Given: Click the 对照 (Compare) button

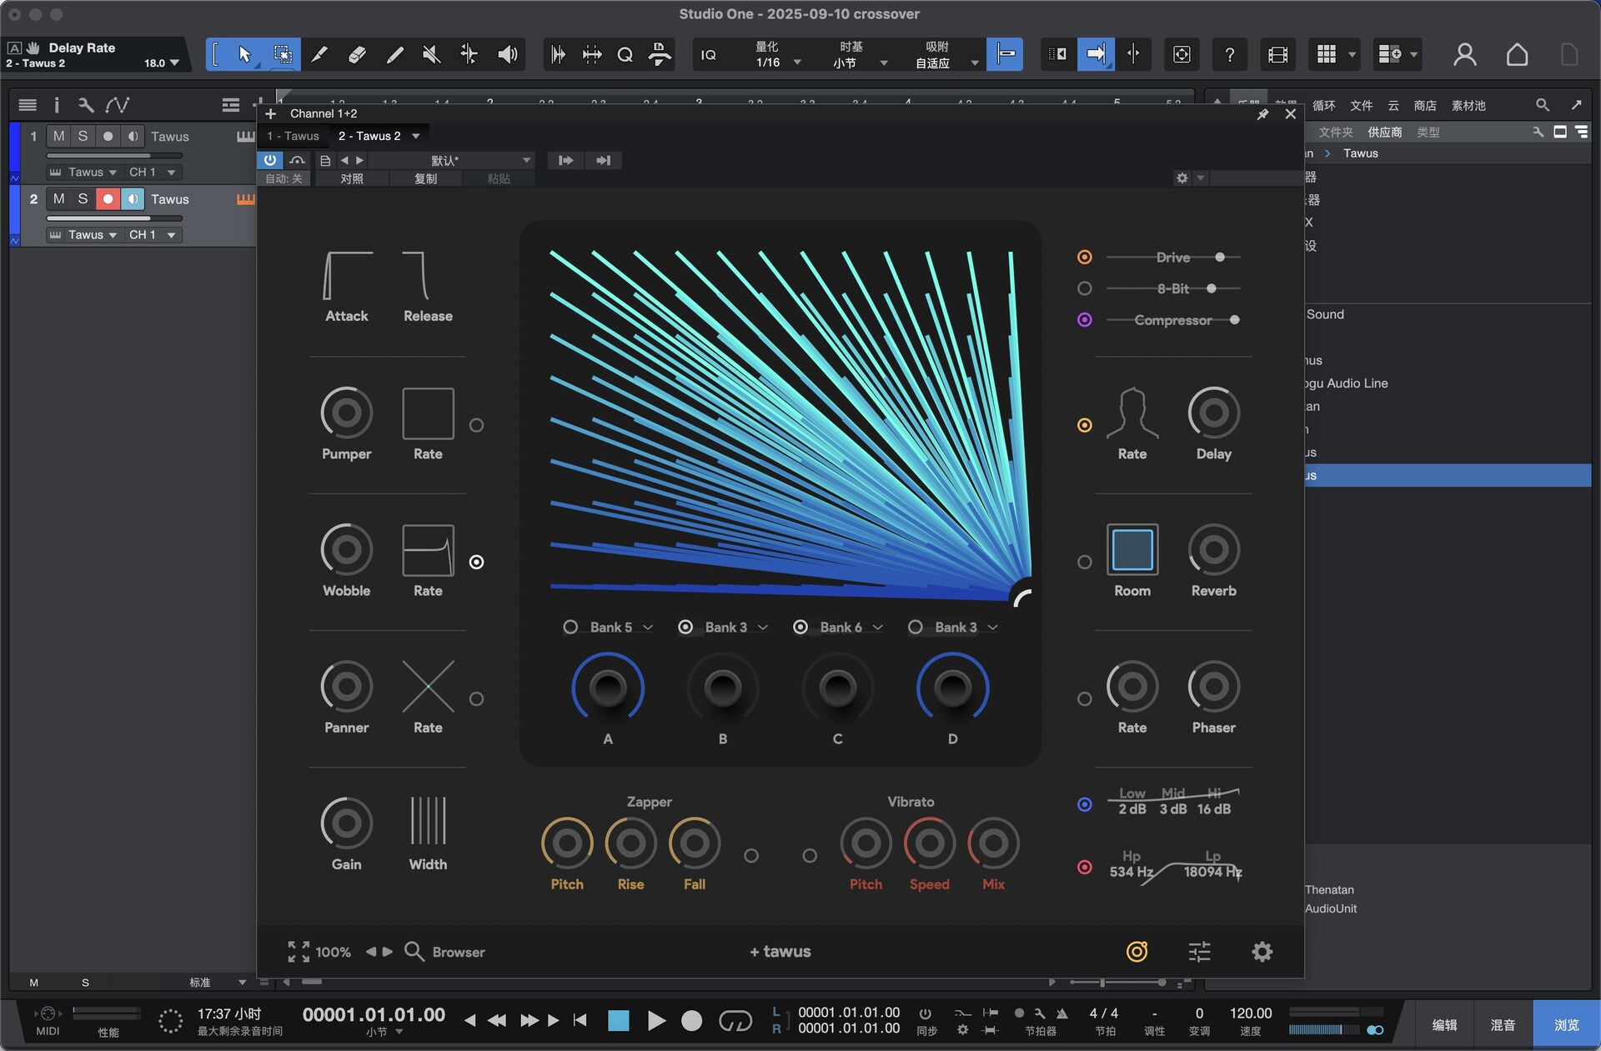Looking at the screenshot, I should (351, 178).
